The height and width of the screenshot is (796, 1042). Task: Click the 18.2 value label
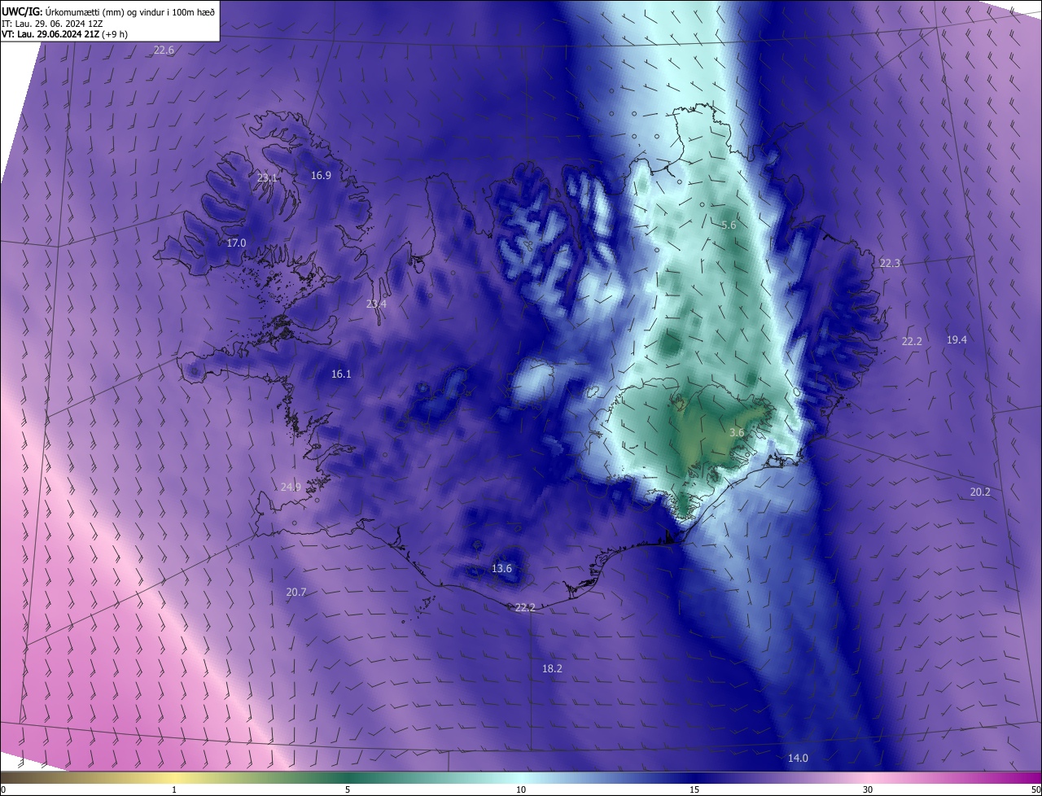pyautogui.click(x=552, y=669)
